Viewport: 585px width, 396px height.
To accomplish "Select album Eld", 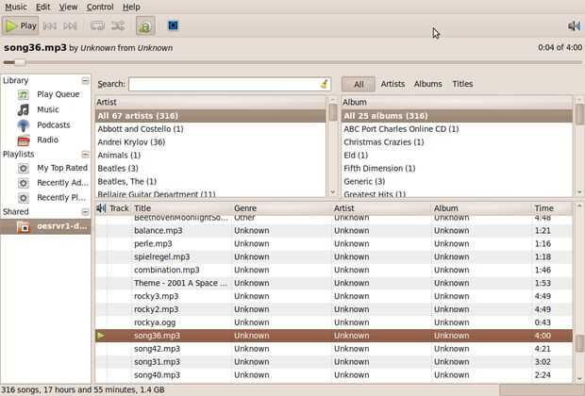I will tap(457, 156).
